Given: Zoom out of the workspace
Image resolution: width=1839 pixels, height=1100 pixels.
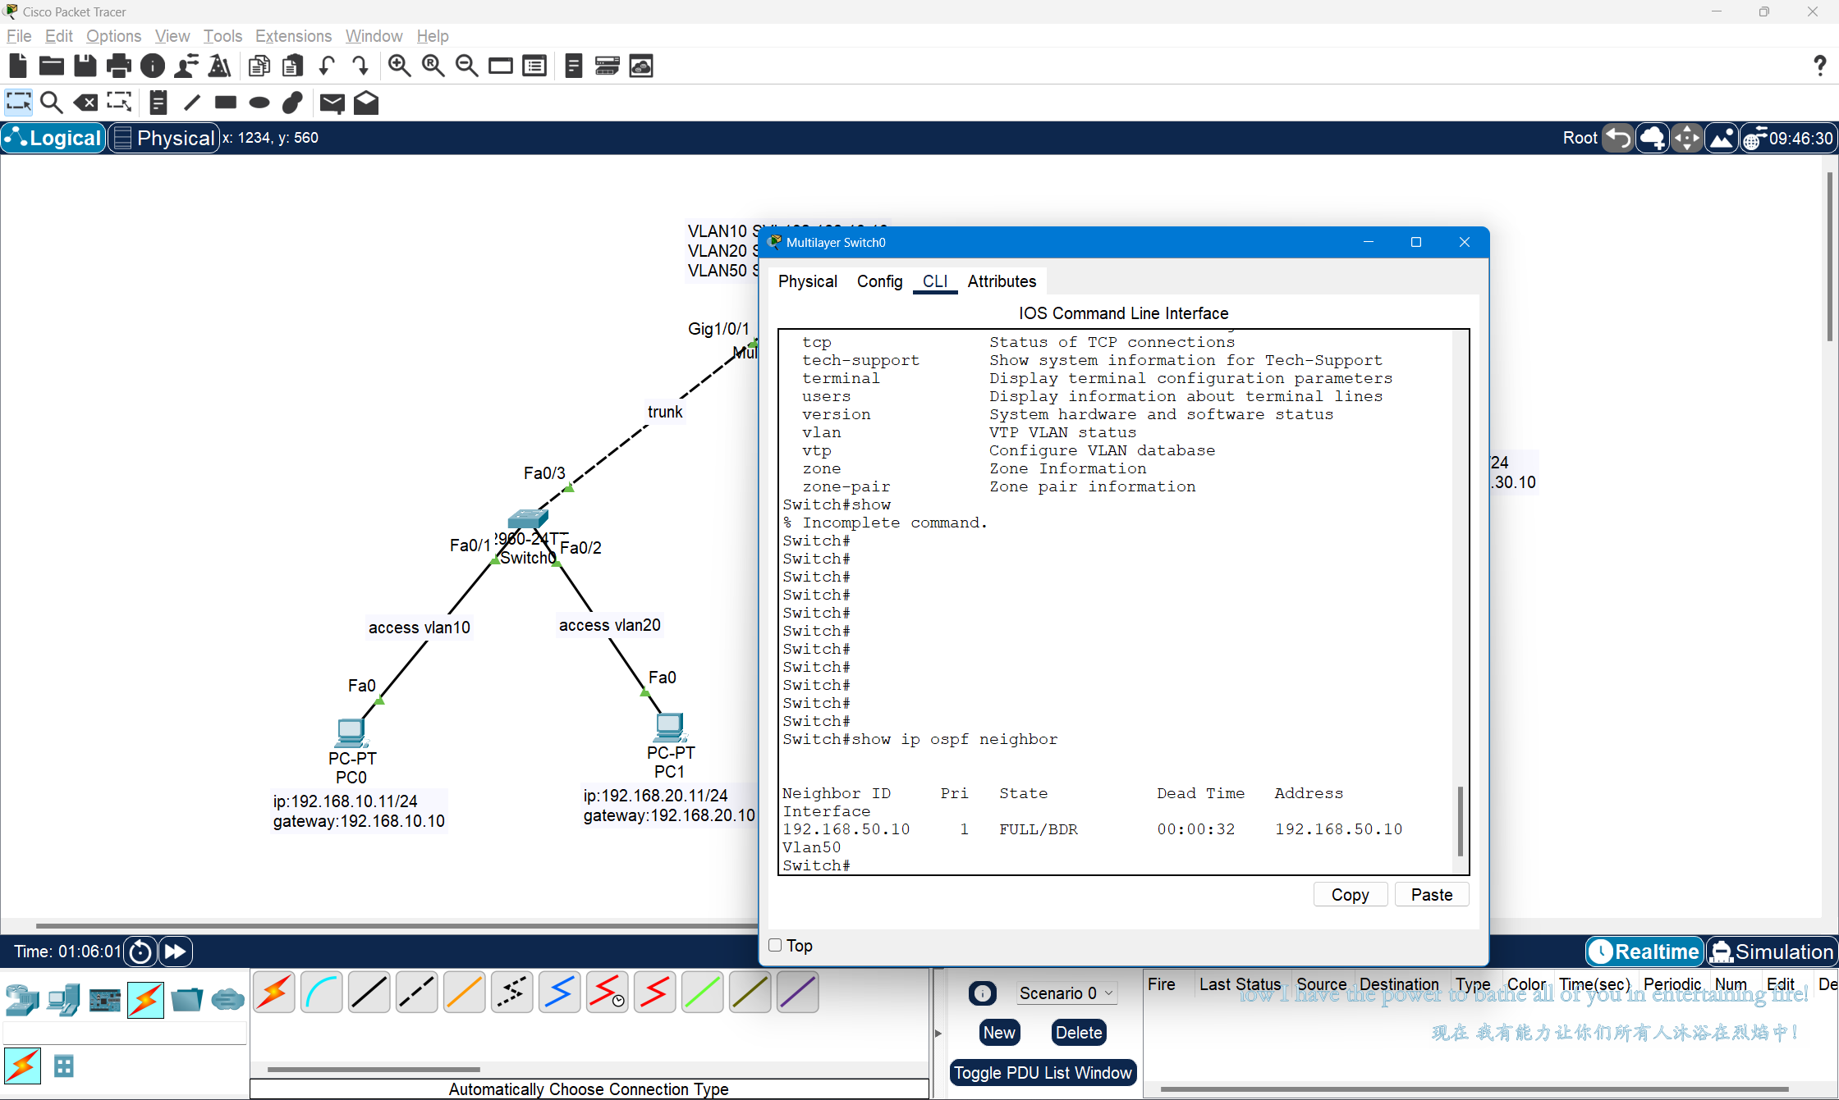Looking at the screenshot, I should [466, 66].
